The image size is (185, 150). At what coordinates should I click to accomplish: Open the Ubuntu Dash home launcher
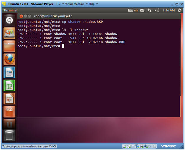click(x=9, y=20)
